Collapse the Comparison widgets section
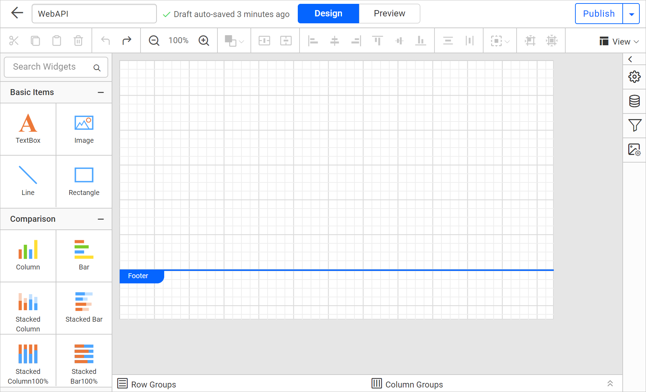Viewport: 646px width, 392px height. point(101,219)
